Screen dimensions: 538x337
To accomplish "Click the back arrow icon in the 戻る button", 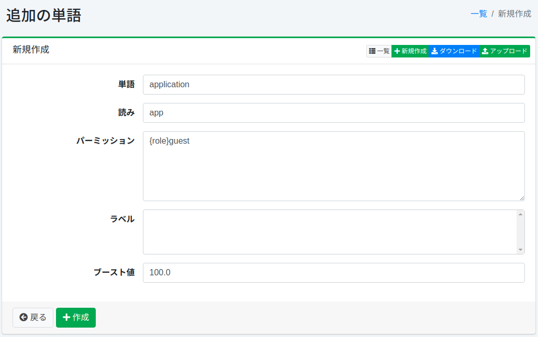I will (23, 317).
